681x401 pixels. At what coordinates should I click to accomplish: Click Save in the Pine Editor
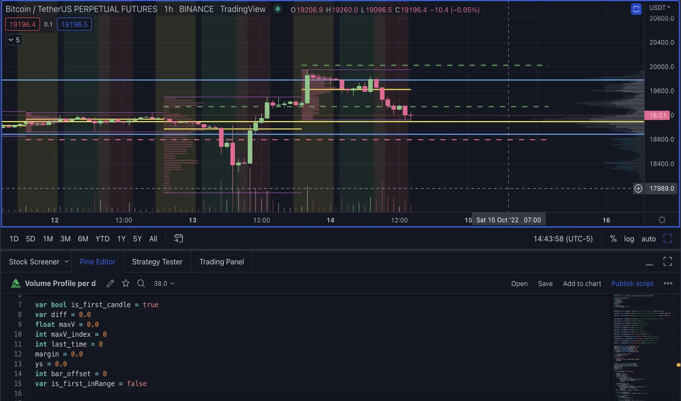545,283
